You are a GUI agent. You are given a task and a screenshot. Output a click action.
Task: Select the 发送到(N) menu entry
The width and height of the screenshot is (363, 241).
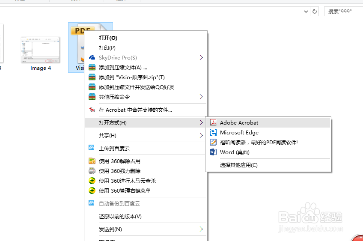tap(146, 229)
